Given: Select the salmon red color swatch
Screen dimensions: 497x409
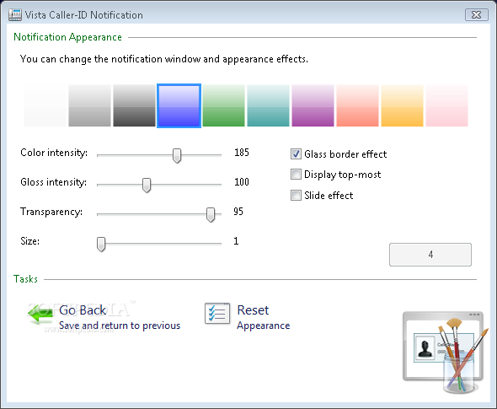Looking at the screenshot, I should [x=357, y=105].
